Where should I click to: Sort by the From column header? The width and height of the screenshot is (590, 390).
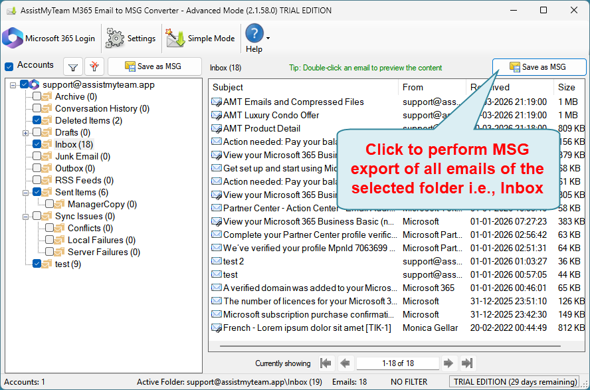[432, 87]
